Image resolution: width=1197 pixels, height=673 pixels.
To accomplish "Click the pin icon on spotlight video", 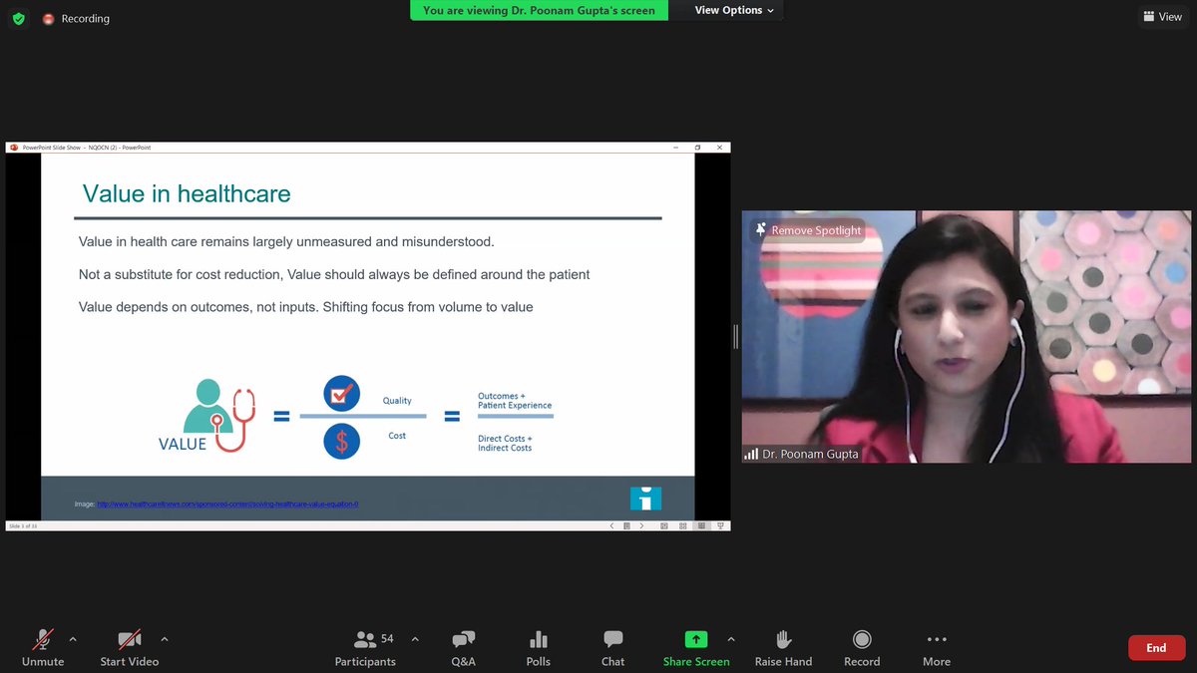I will (761, 230).
